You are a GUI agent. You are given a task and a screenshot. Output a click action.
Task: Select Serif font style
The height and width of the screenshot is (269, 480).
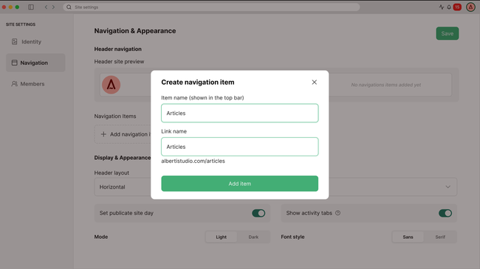440,237
